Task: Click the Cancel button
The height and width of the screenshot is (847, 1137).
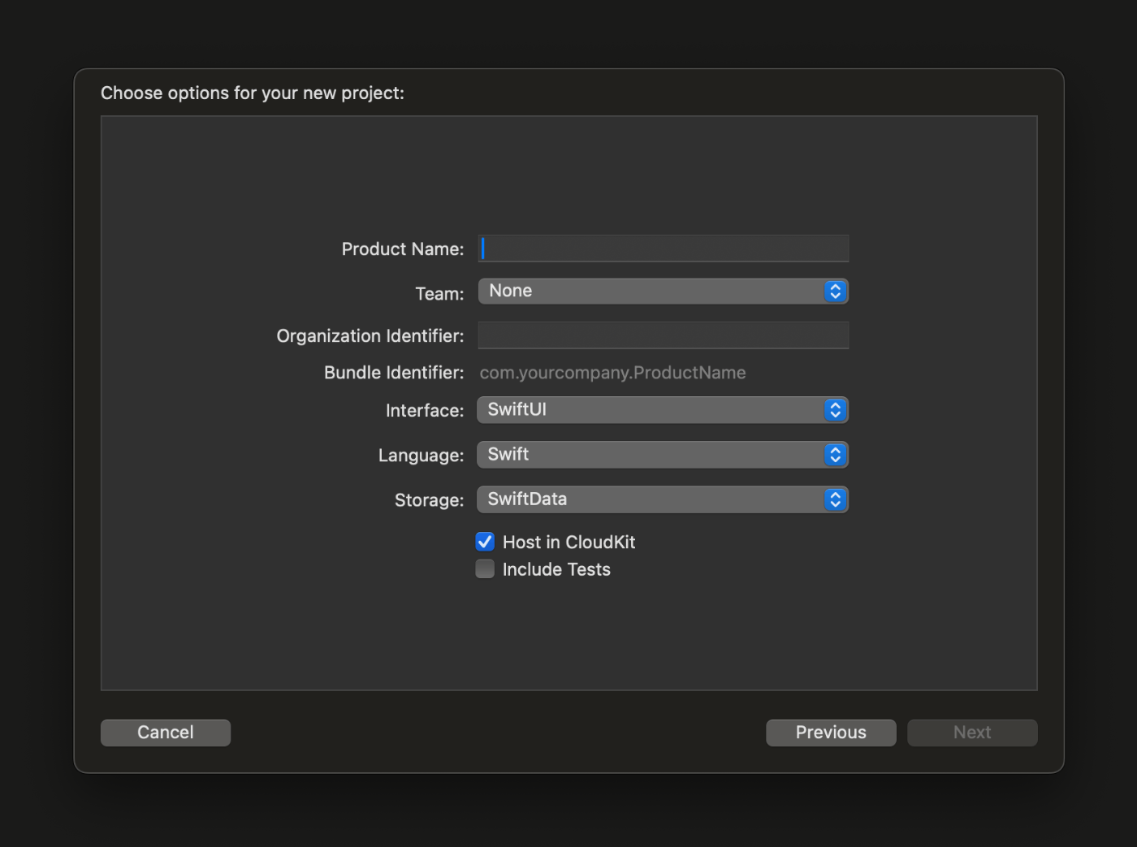Action: click(x=166, y=732)
